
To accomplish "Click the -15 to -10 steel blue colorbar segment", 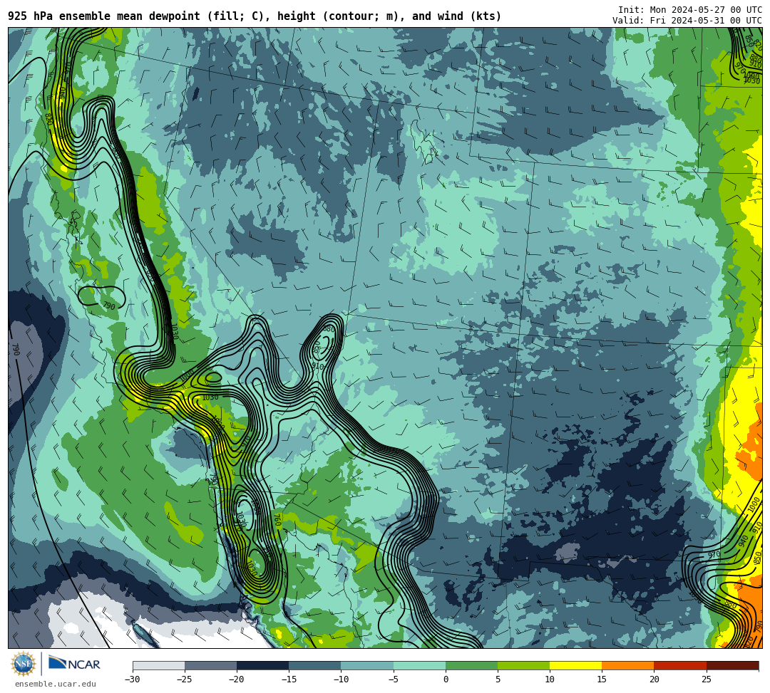I will click(x=315, y=665).
